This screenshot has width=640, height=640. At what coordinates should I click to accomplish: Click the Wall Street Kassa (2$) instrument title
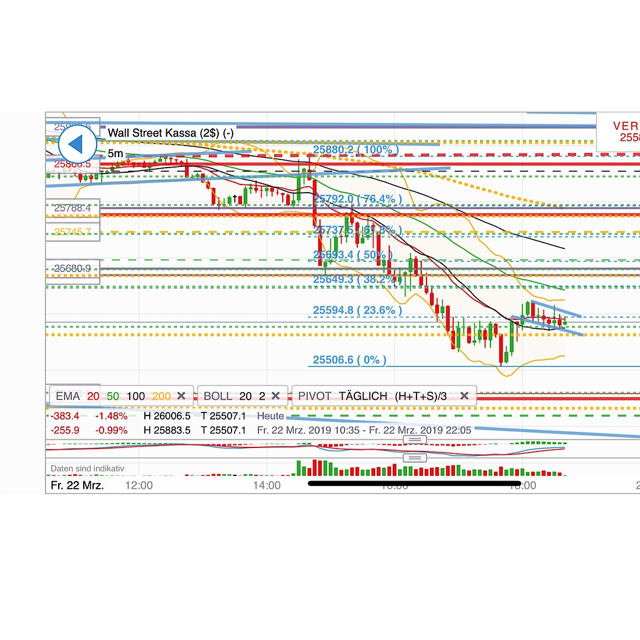coord(170,133)
